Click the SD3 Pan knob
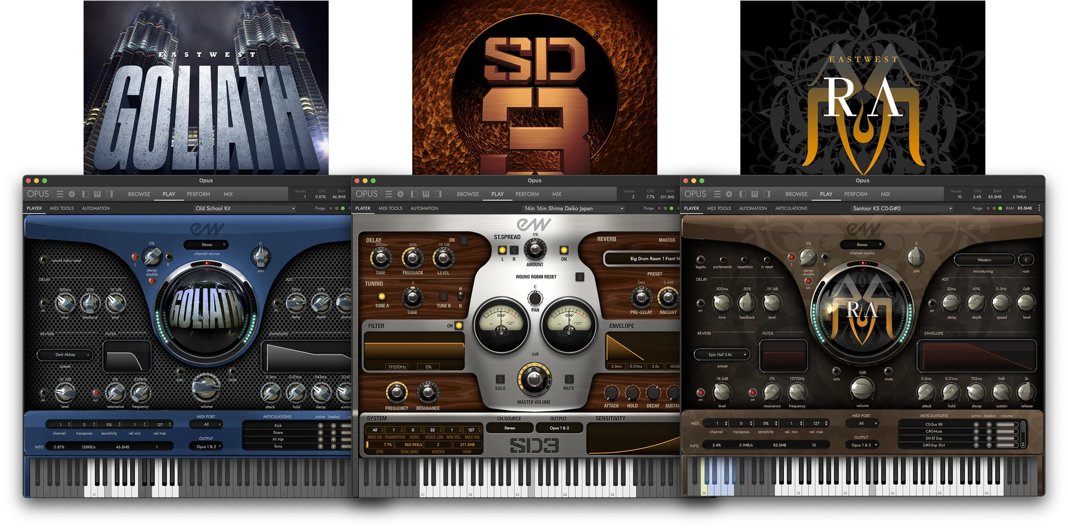Viewport: 1068px width, 528px height. [x=535, y=298]
